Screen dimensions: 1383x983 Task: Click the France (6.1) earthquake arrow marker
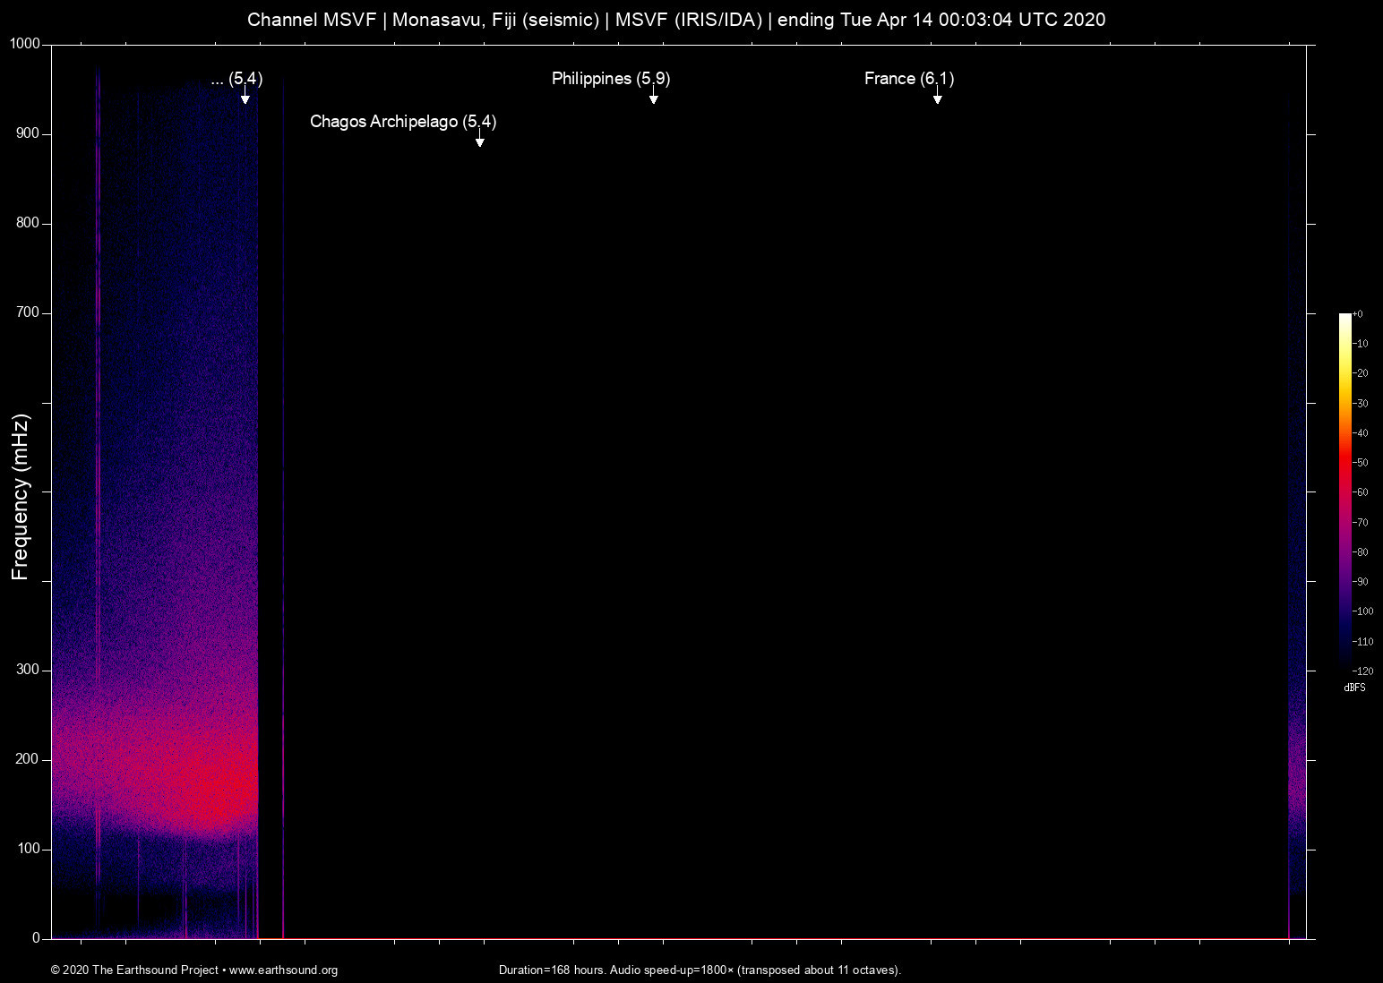pos(937,98)
